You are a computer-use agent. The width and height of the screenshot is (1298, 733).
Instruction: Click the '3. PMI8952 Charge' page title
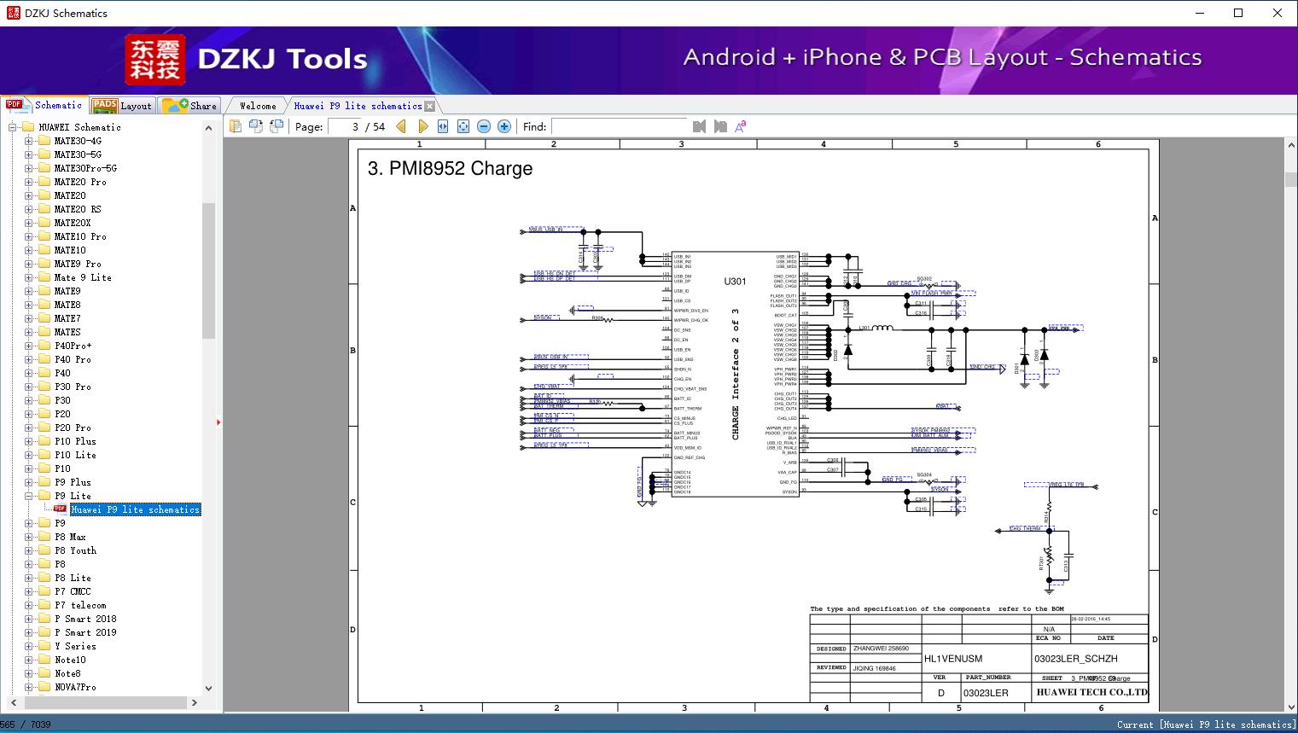pos(450,169)
